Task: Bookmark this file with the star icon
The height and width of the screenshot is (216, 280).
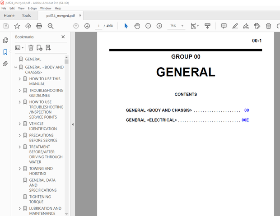Action: 17,26
